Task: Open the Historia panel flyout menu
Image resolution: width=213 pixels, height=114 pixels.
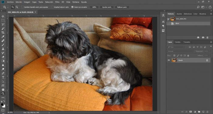Action: [211, 14]
